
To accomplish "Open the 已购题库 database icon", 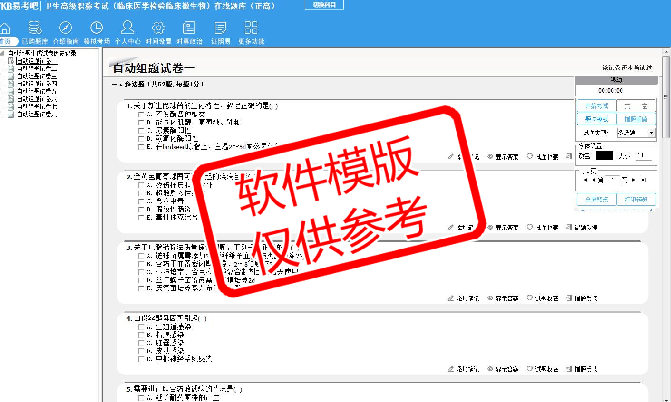I will 35,28.
